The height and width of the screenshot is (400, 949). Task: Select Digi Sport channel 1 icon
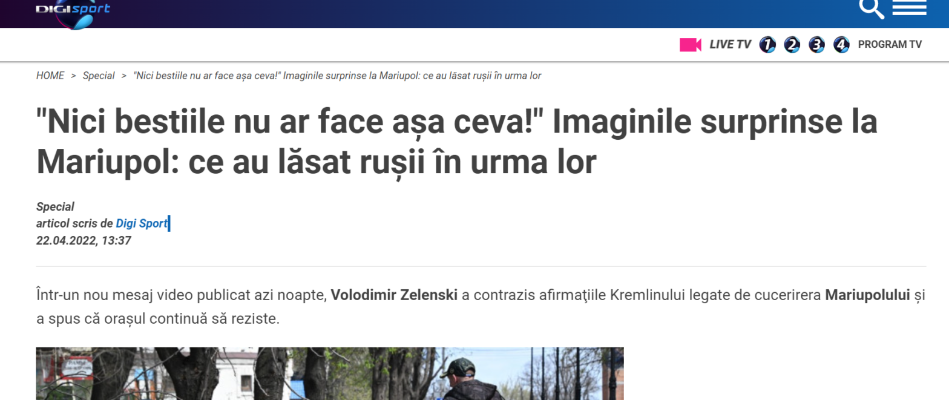[x=767, y=45]
